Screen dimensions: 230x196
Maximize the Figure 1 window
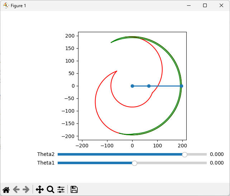pyautogui.click(x=205, y=6)
